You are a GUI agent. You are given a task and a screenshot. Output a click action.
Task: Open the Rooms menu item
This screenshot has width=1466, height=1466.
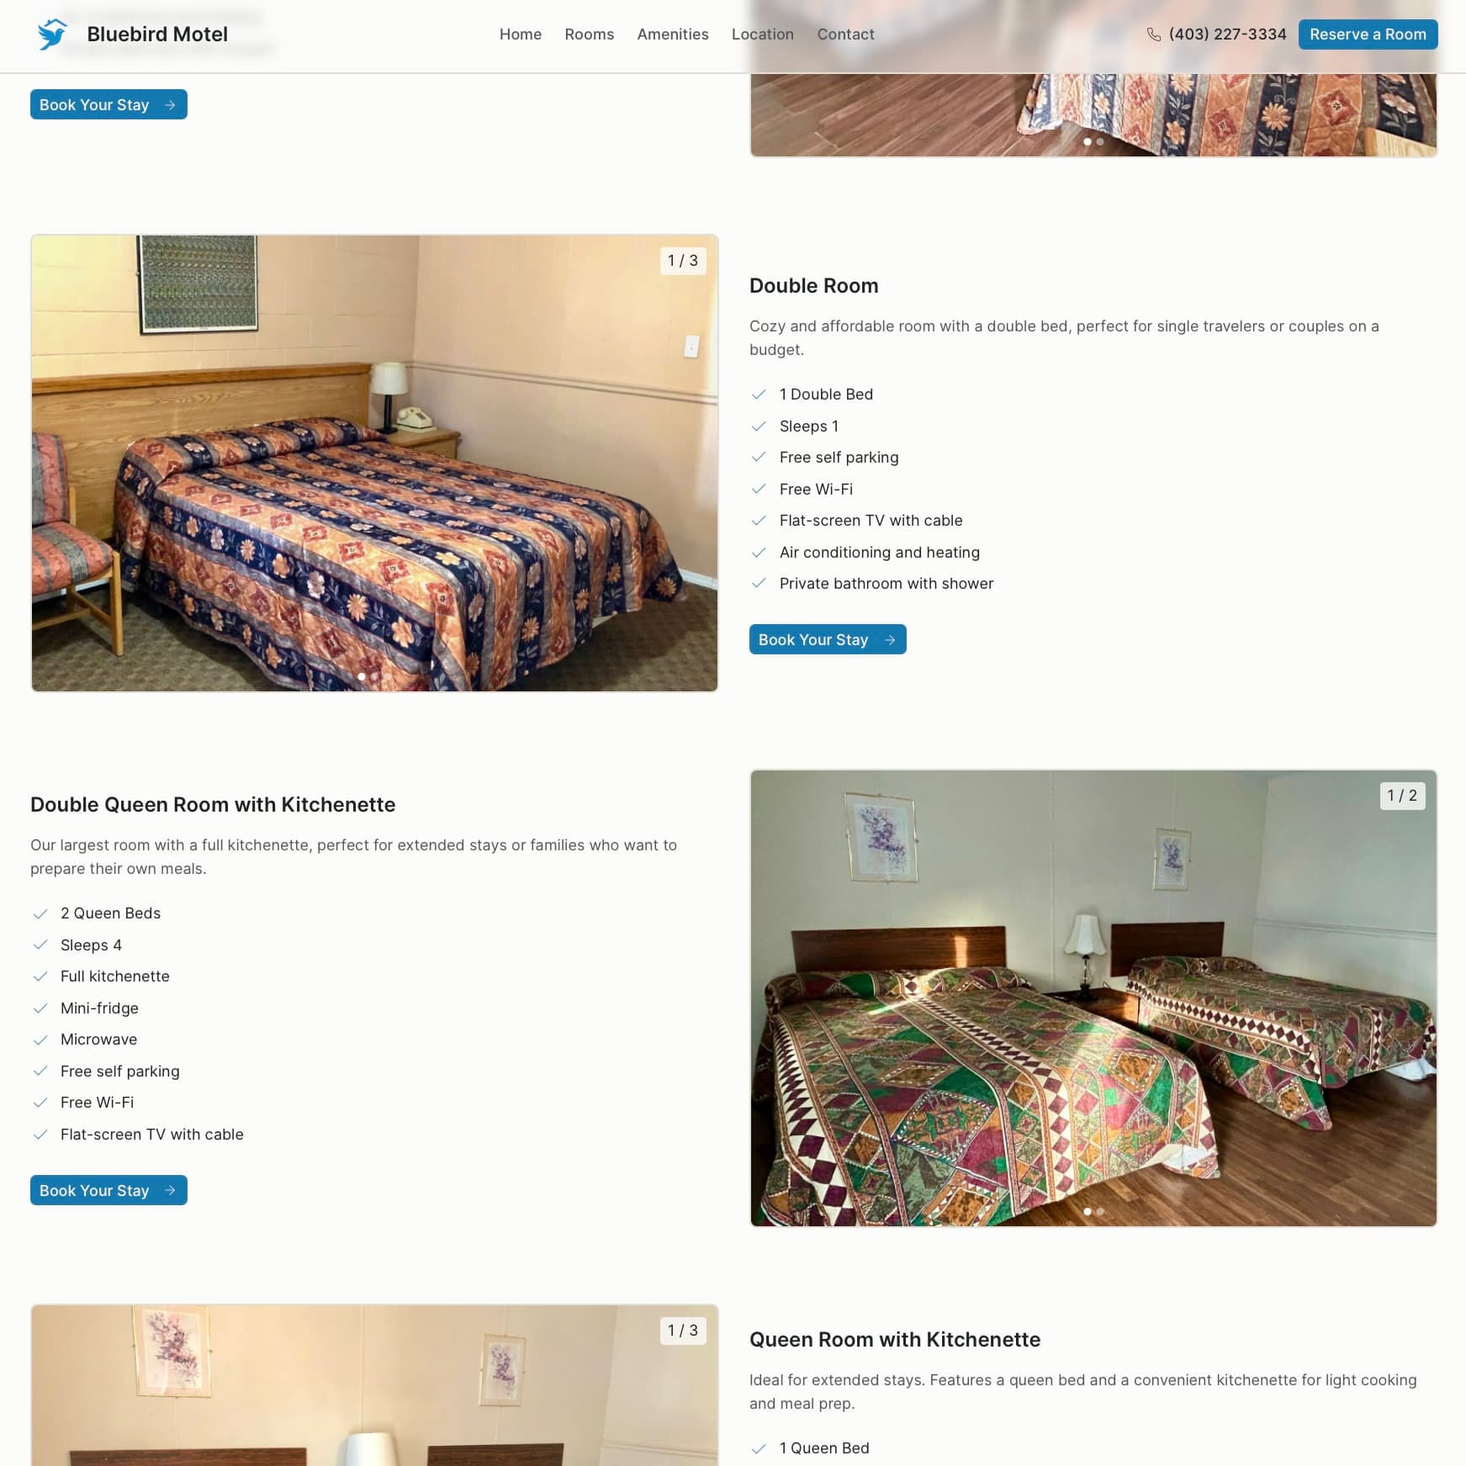[x=589, y=34]
